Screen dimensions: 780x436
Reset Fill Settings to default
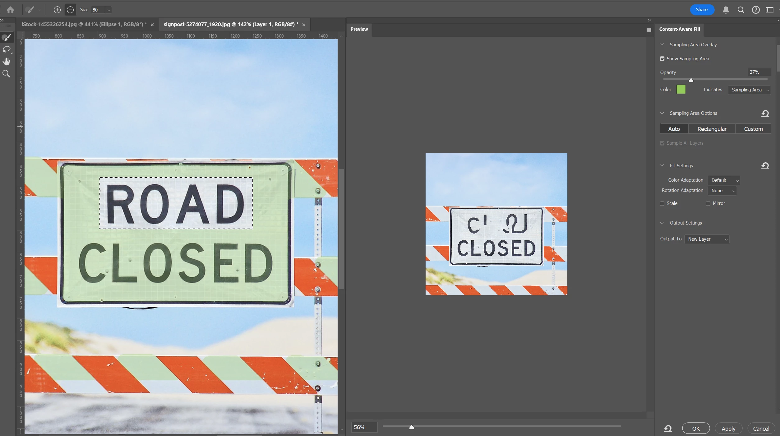[x=765, y=166]
